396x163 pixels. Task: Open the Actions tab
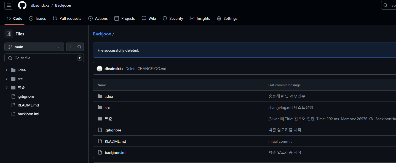(98, 18)
